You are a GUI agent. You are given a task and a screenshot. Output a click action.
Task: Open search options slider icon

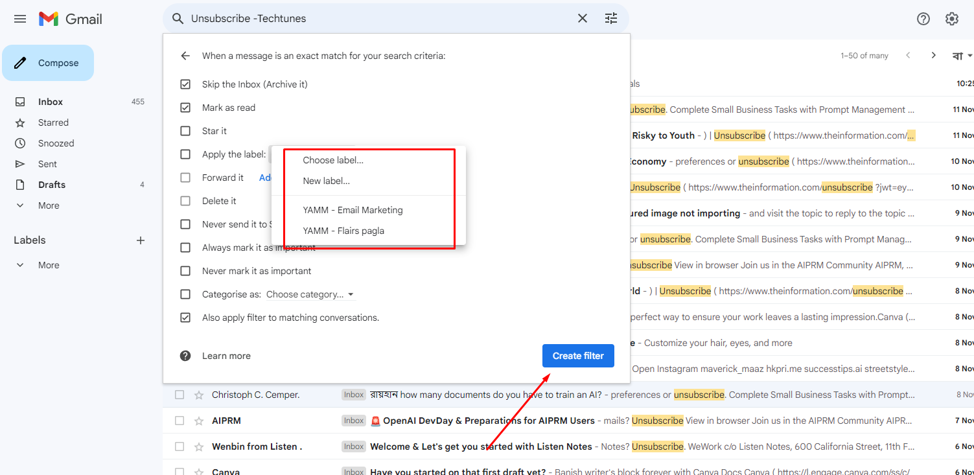tap(611, 19)
